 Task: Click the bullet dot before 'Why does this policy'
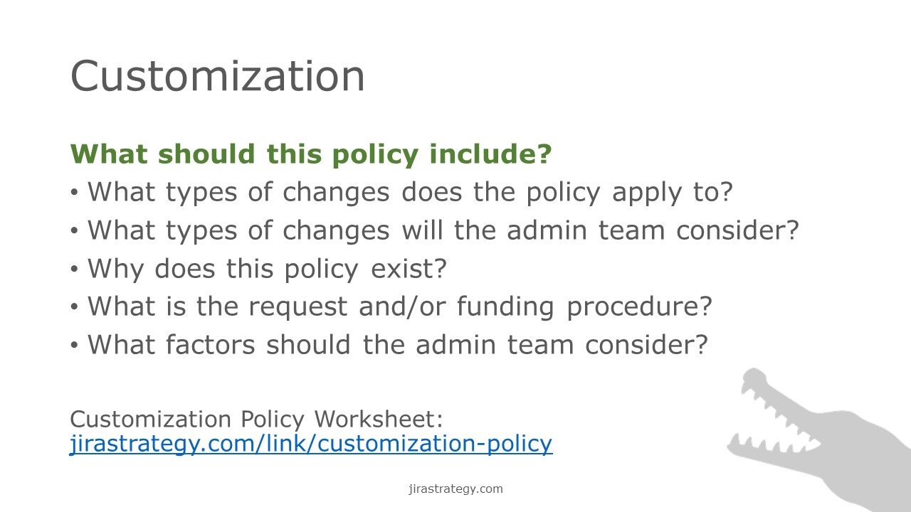coord(75,270)
